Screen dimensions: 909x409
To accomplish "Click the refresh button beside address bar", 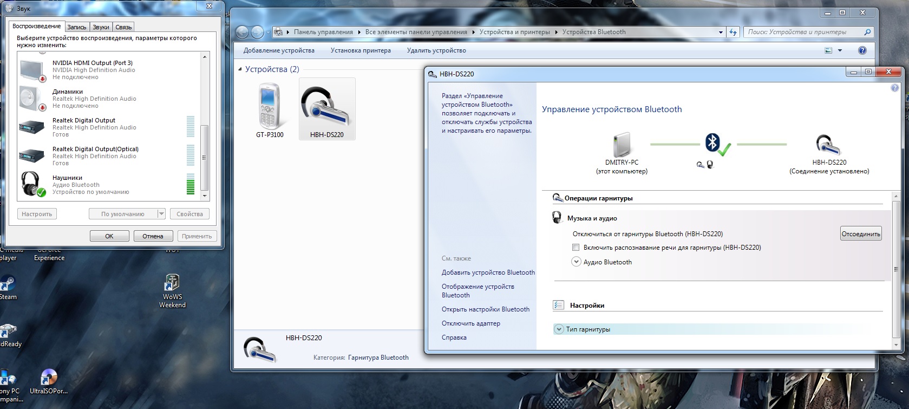I will (x=733, y=32).
